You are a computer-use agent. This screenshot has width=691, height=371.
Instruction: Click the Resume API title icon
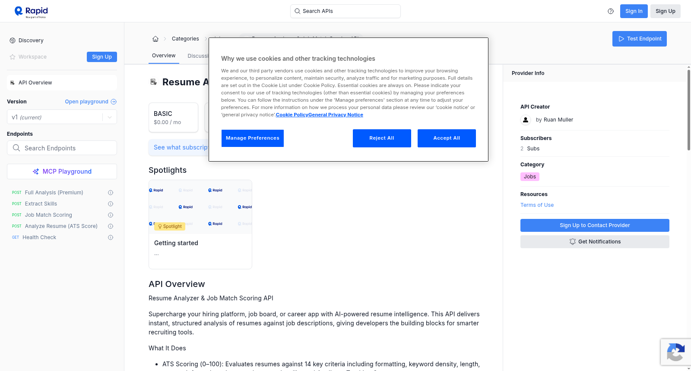coord(153,82)
